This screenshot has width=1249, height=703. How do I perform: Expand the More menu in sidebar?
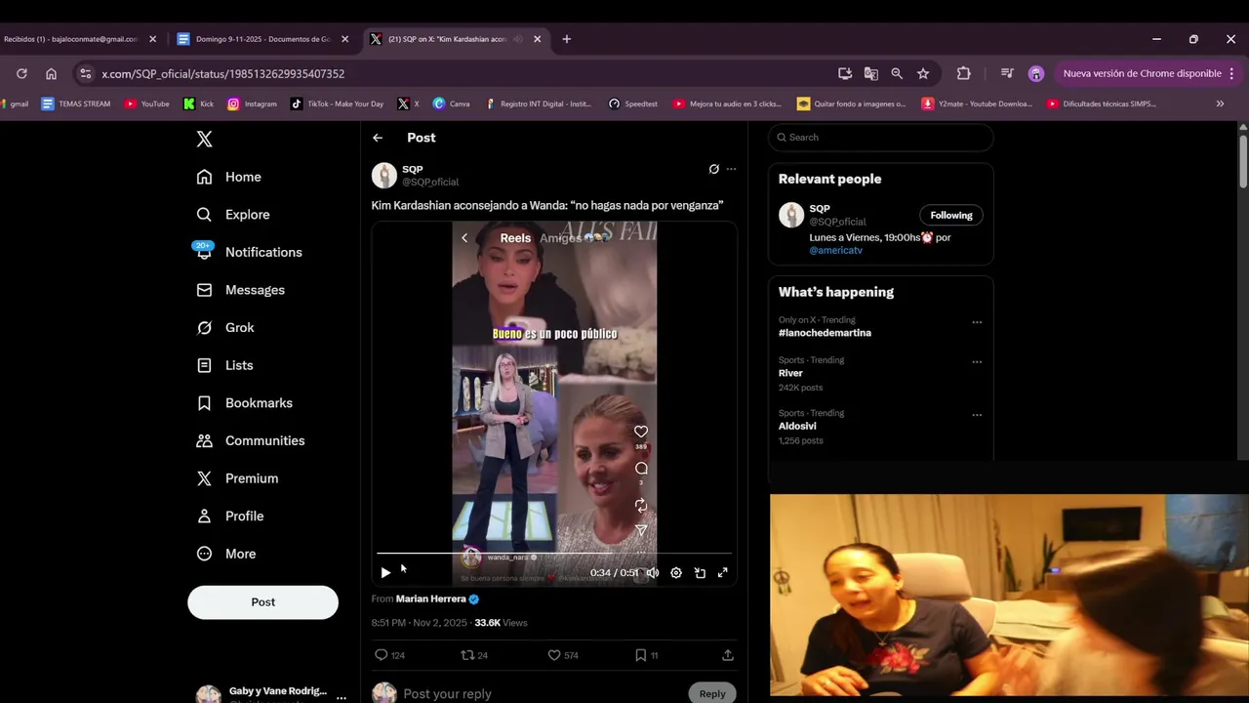(225, 554)
